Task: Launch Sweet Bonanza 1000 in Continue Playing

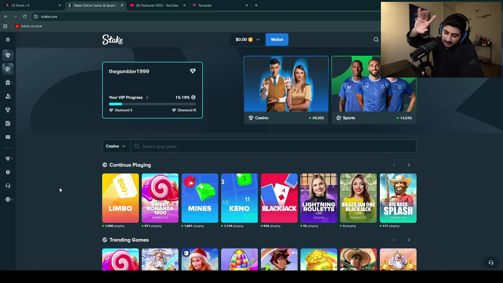Action: [x=160, y=198]
